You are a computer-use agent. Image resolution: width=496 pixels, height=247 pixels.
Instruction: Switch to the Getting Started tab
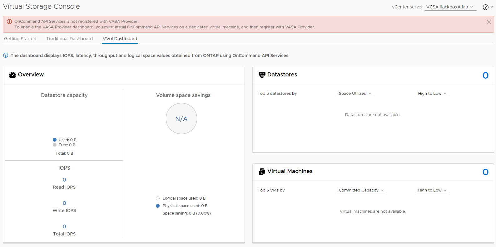[x=20, y=39]
